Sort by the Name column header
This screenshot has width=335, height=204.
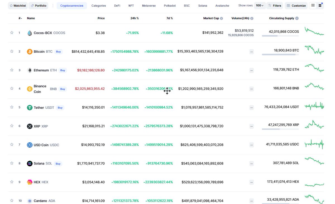click(31, 18)
